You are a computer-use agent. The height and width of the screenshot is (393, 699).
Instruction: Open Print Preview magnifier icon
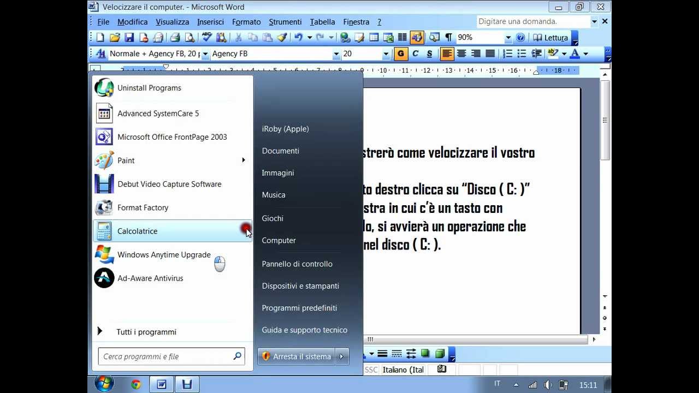point(189,38)
